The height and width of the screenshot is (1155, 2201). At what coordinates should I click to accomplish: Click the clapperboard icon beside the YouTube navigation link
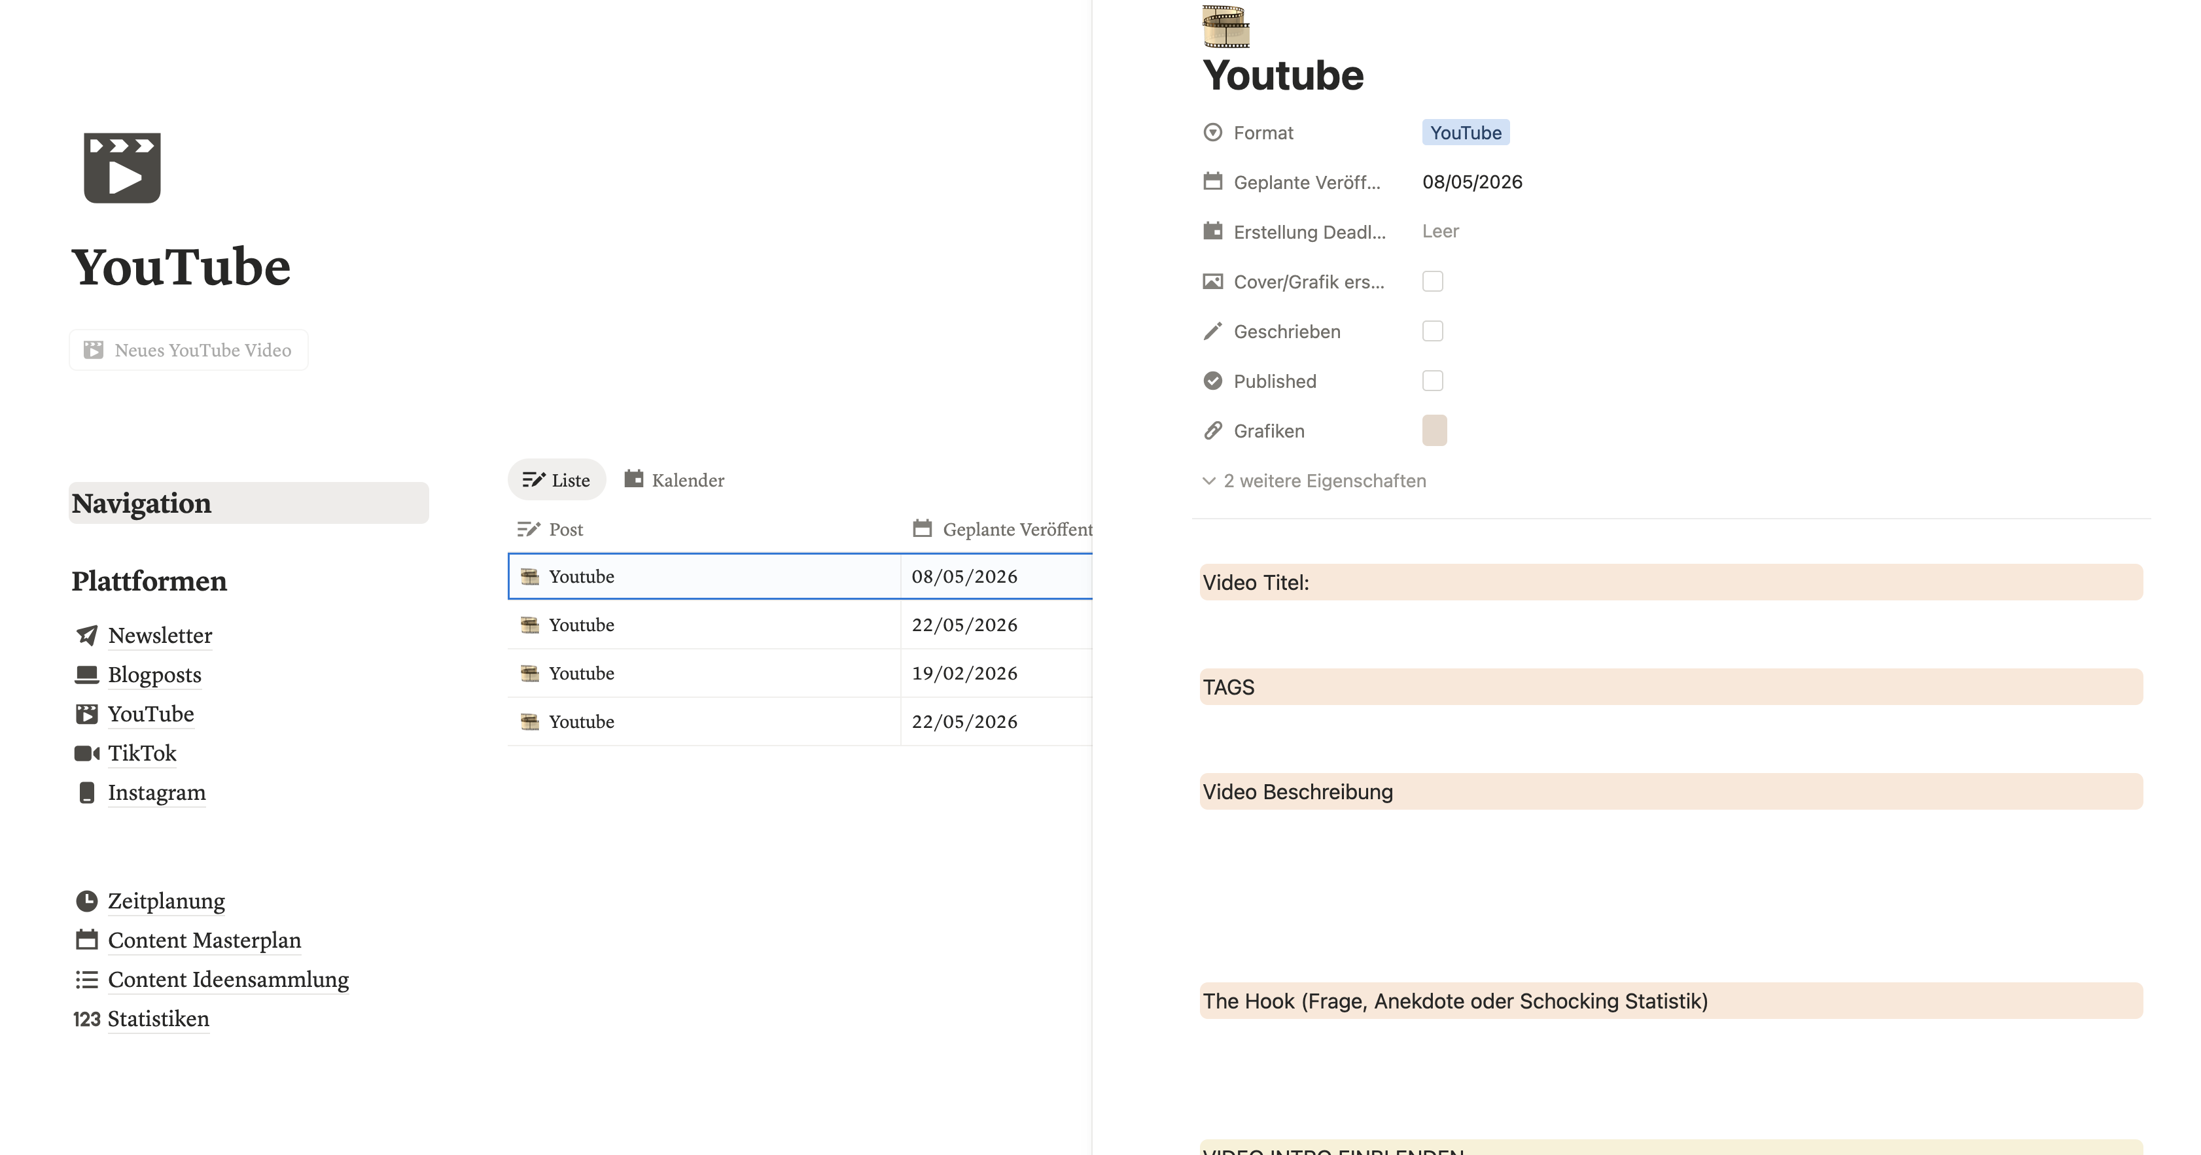tap(86, 714)
